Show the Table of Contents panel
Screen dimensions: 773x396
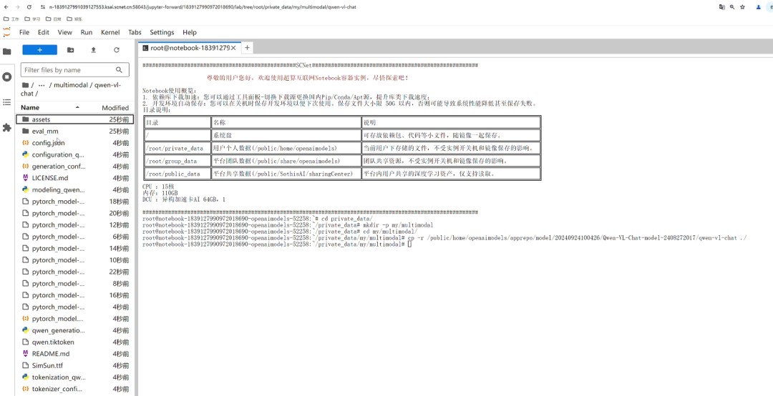[7, 102]
